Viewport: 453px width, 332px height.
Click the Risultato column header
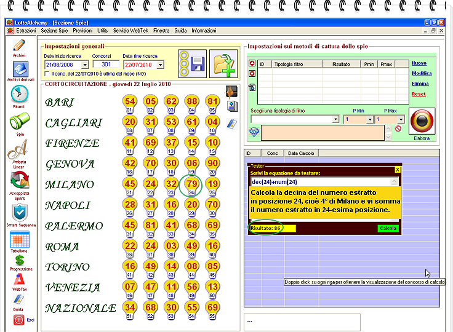click(x=341, y=64)
